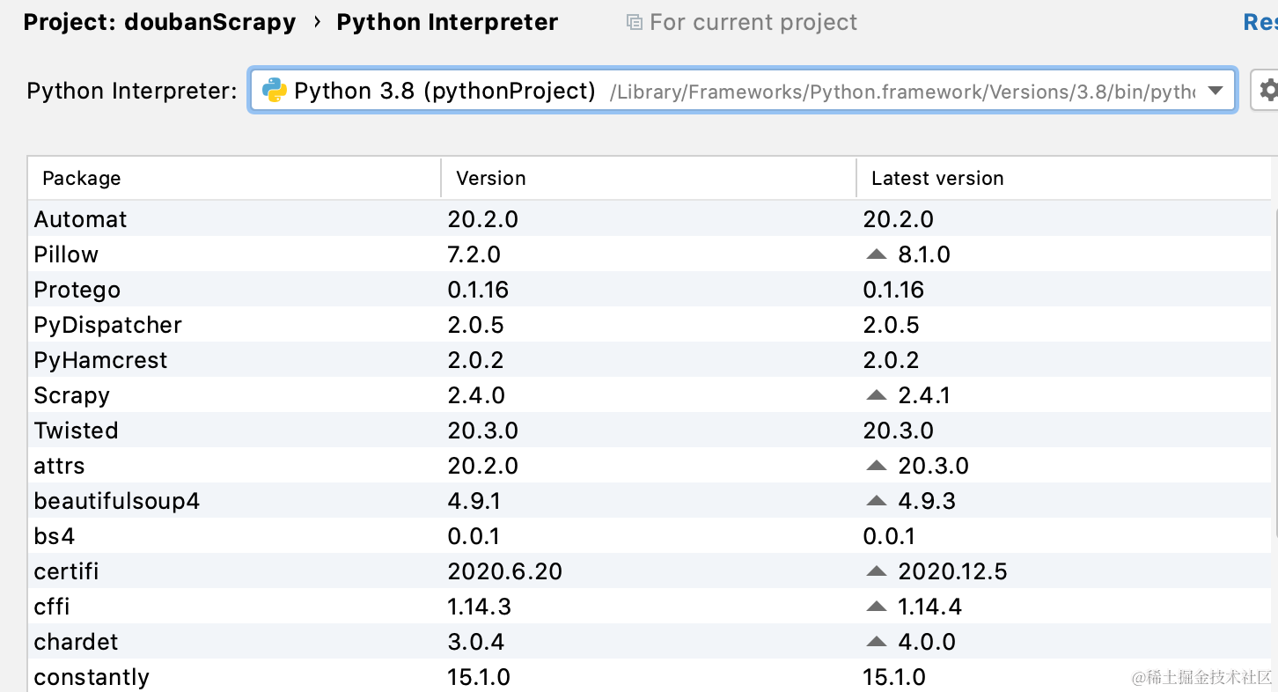1278x692 pixels.
Task: Click the Reset link at top right
Action: click(1260, 23)
